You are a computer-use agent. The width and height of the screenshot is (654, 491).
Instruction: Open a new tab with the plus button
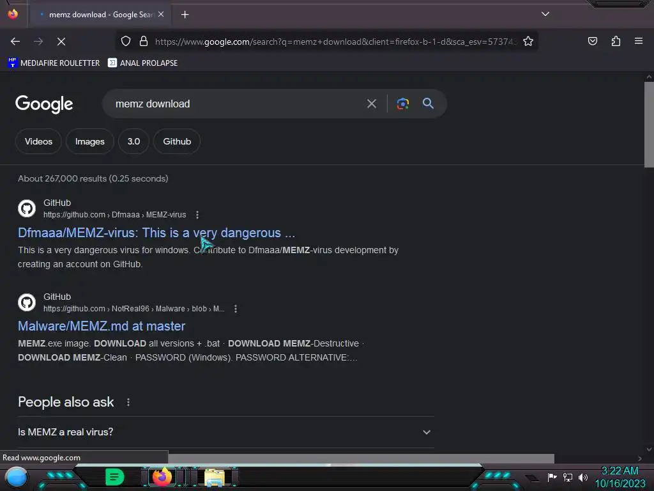point(185,15)
